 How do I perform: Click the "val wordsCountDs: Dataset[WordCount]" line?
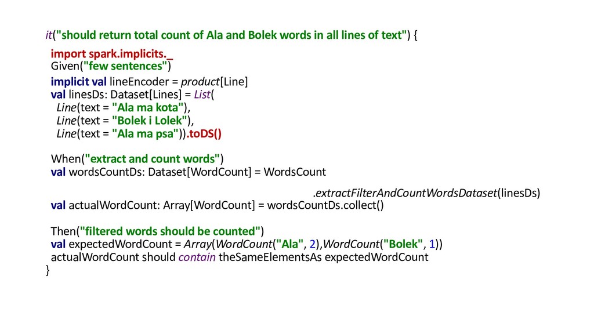pyautogui.click(x=189, y=172)
